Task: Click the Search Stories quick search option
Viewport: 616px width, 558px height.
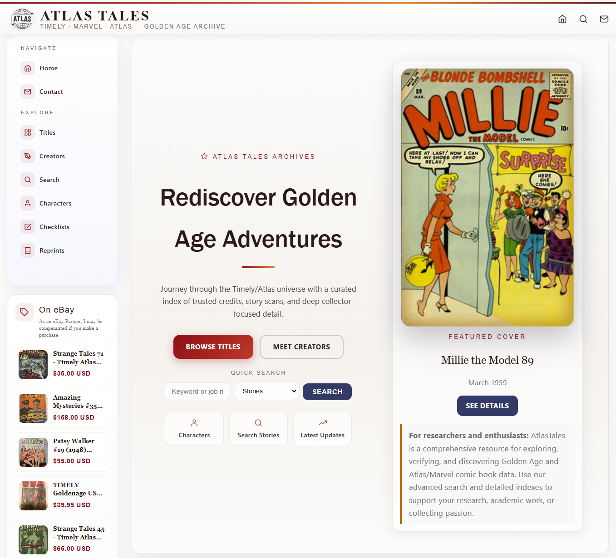Action: [x=258, y=429]
